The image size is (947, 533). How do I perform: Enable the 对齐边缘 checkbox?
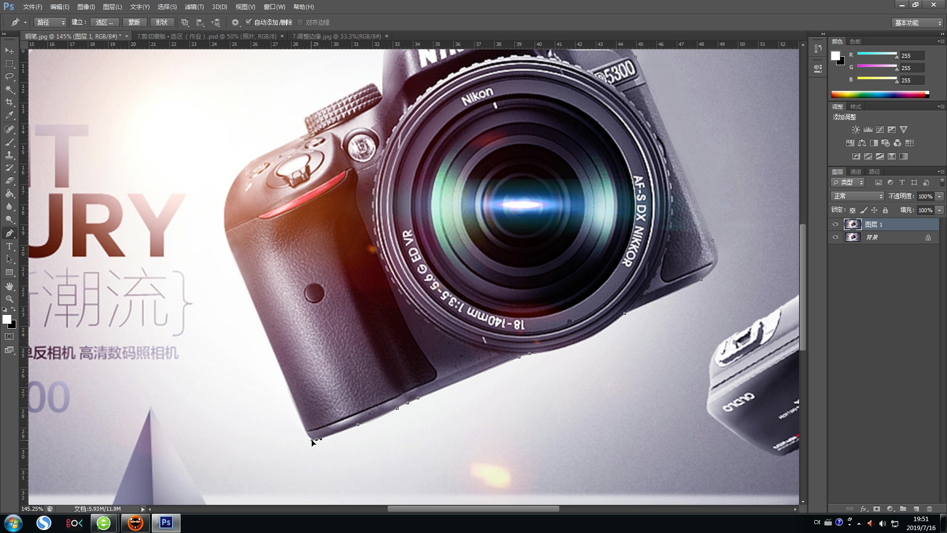[x=300, y=22]
